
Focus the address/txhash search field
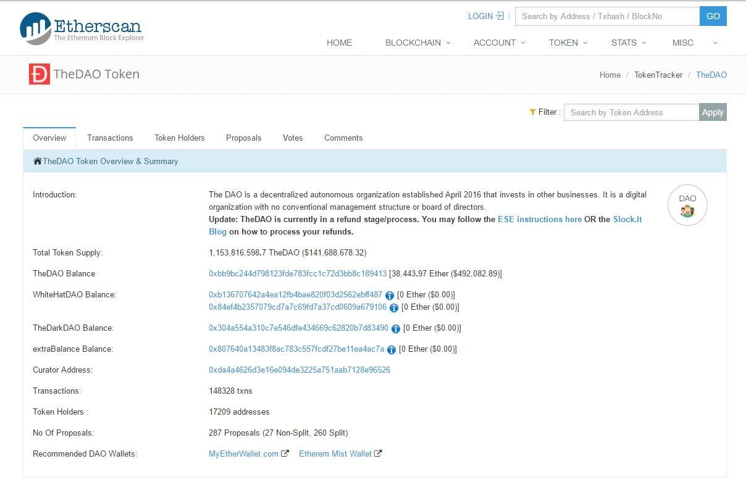608,16
